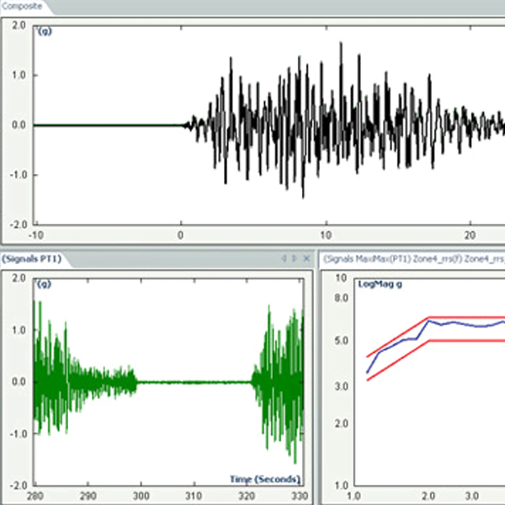The width and height of the screenshot is (505, 505).
Task: Click the 20 X-axis label in Composite plot
Action: coord(470,235)
